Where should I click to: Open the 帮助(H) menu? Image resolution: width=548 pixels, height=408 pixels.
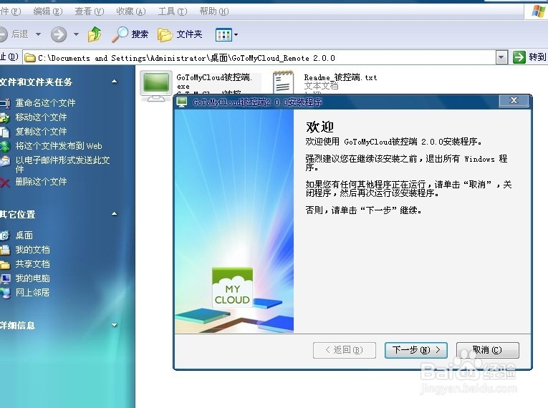tap(214, 11)
